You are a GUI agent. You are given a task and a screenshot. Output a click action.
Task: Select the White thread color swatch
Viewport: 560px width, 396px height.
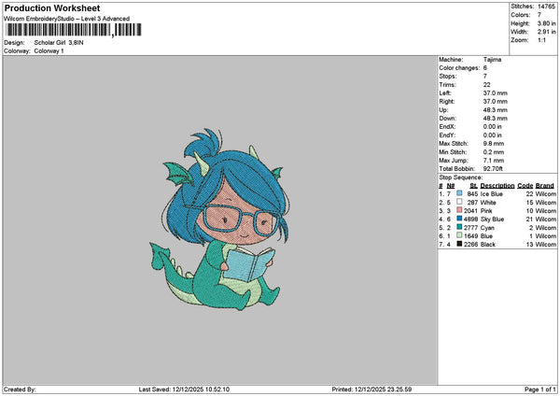tap(459, 202)
